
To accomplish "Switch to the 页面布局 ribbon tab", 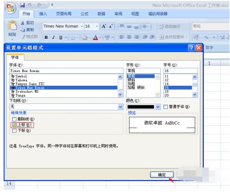I will point(64,14).
